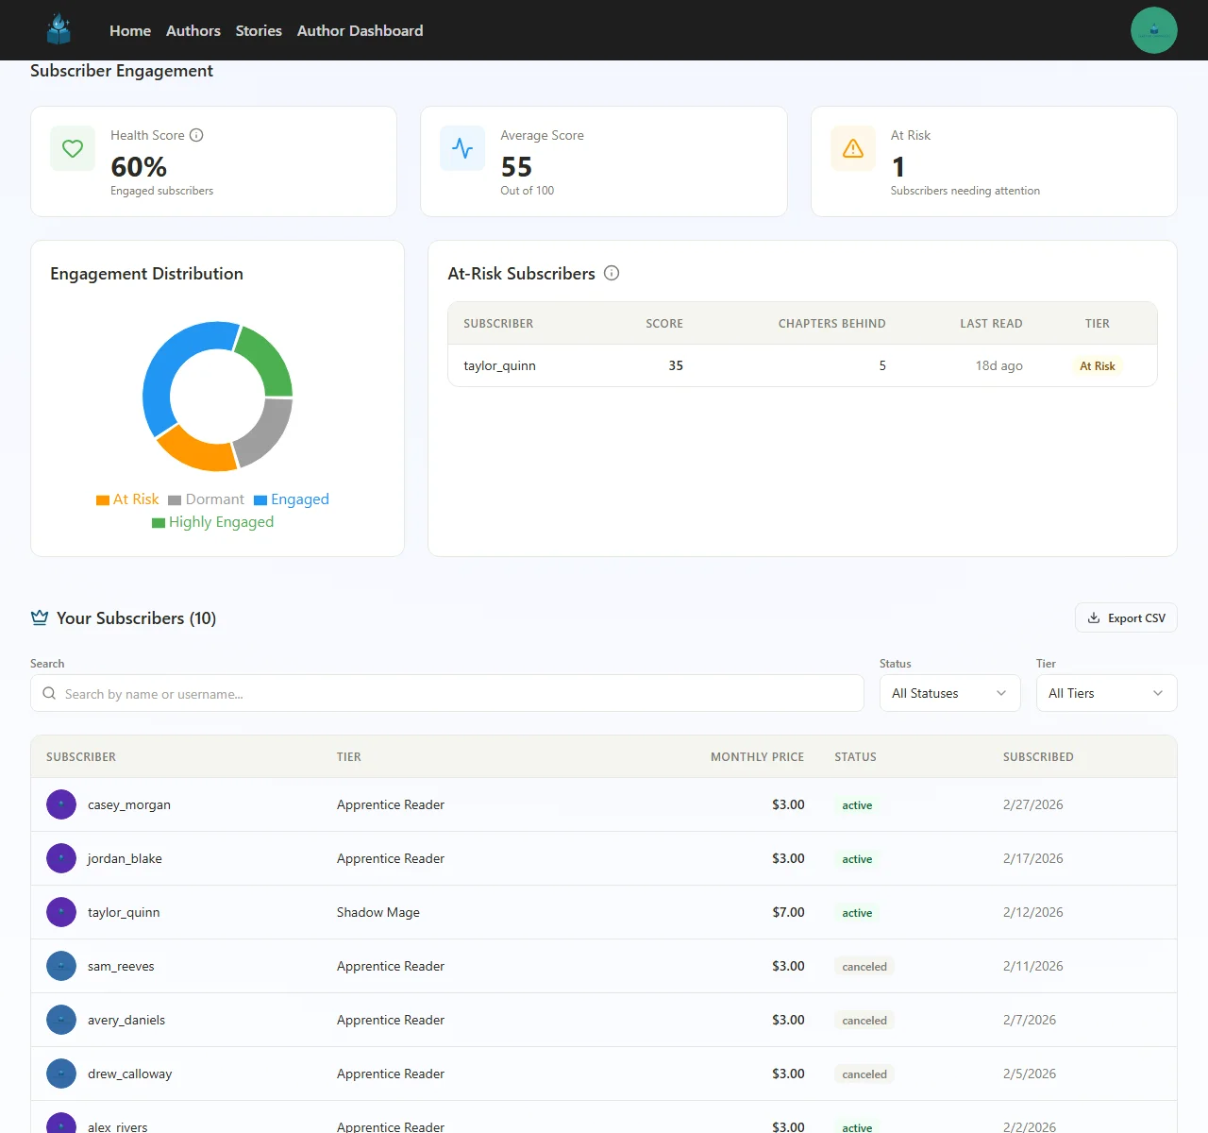Open the Health Score info tooltip

(x=196, y=135)
